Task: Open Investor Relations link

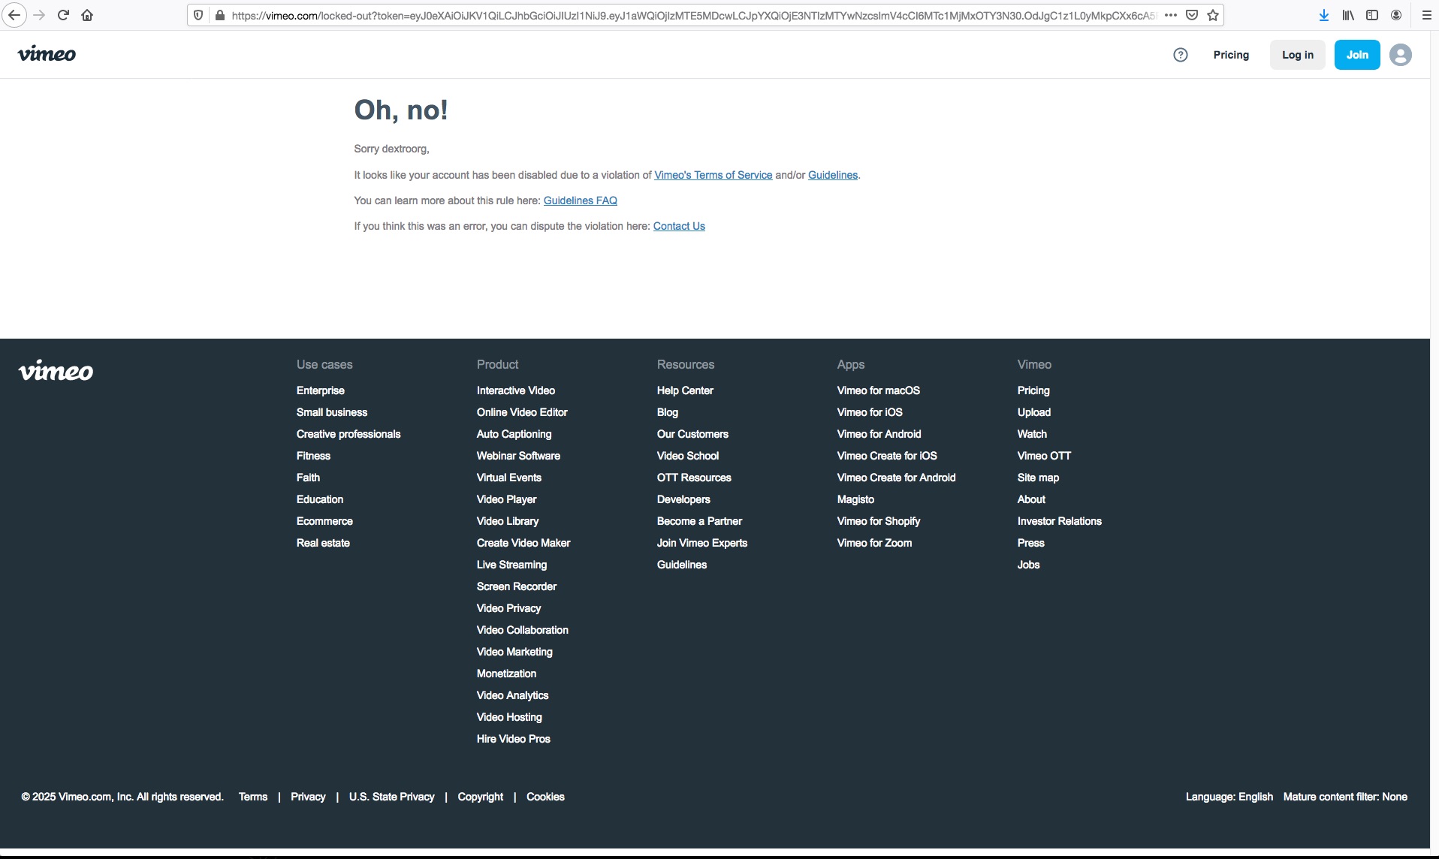Action: coord(1060,521)
